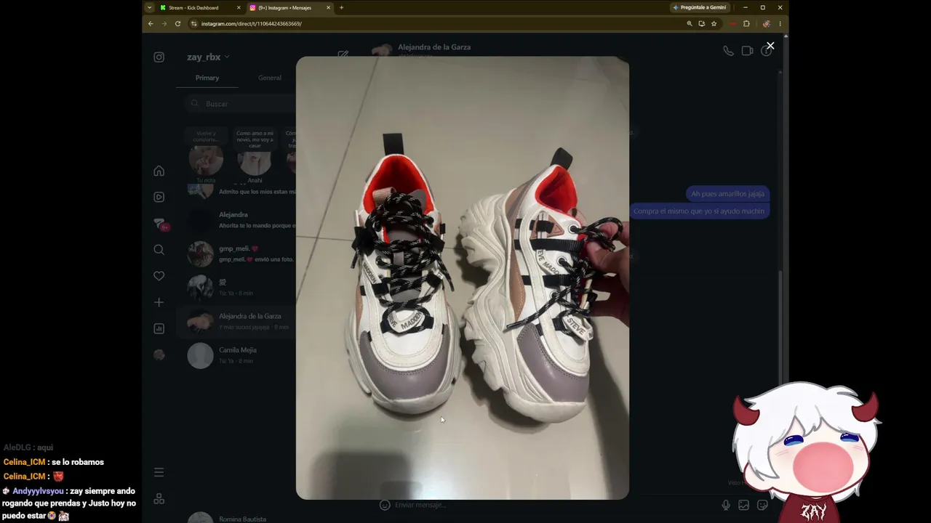Record a voice message
This screenshot has width=931, height=523.
[x=725, y=505]
